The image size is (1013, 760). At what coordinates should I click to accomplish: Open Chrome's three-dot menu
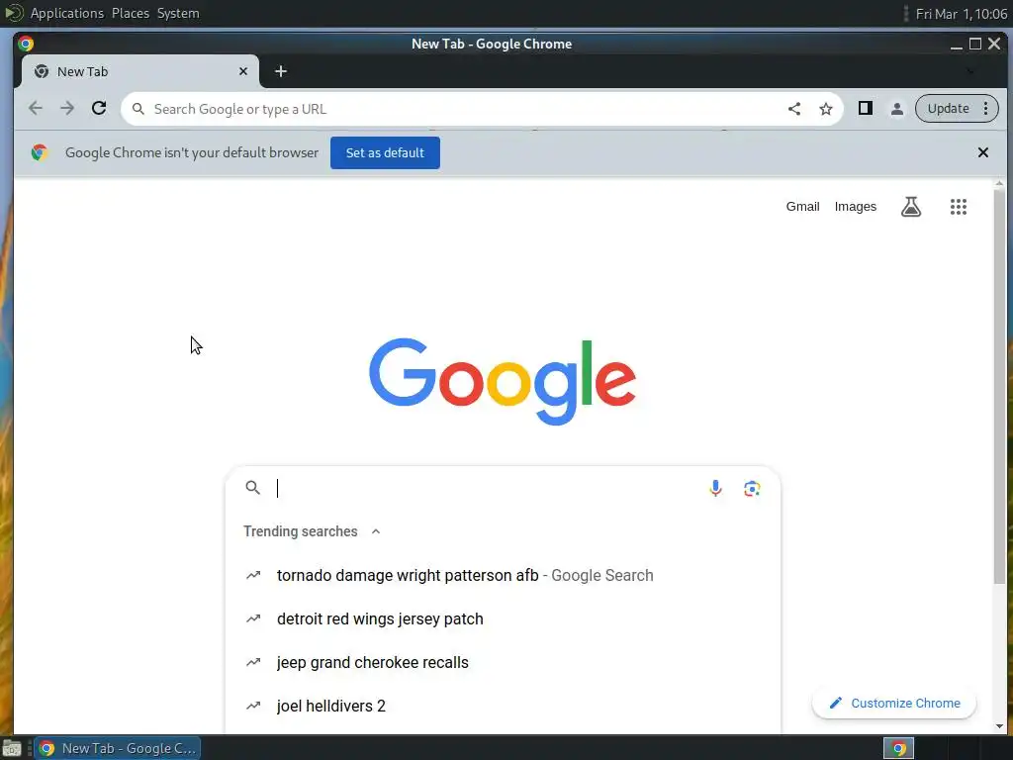pos(986,109)
